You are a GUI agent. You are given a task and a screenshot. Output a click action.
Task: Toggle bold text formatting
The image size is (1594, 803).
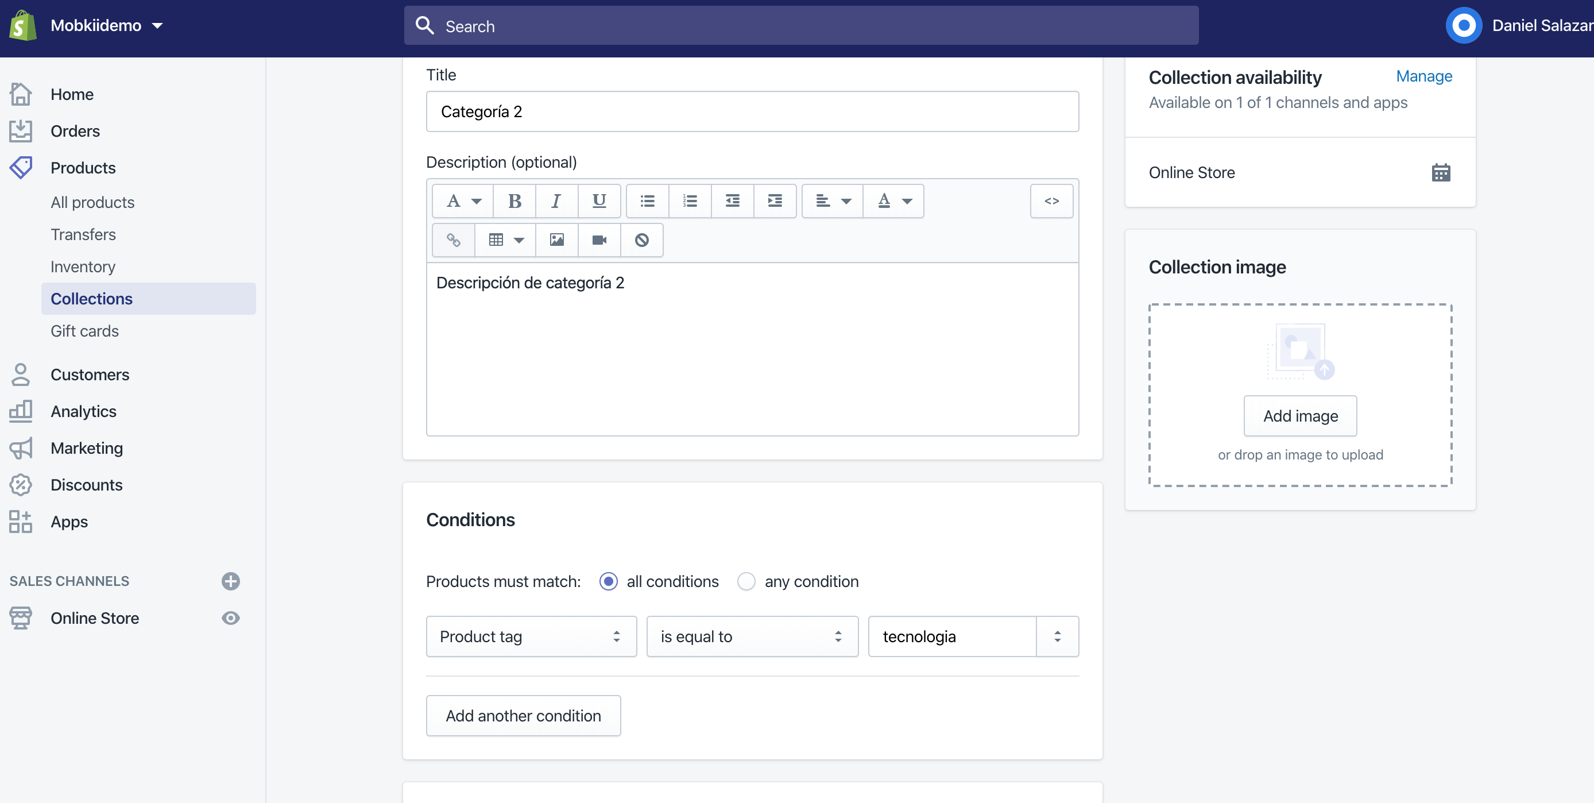tap(514, 200)
